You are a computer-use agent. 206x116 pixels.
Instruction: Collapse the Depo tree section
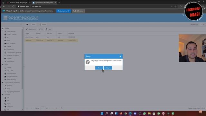(x=3, y=64)
